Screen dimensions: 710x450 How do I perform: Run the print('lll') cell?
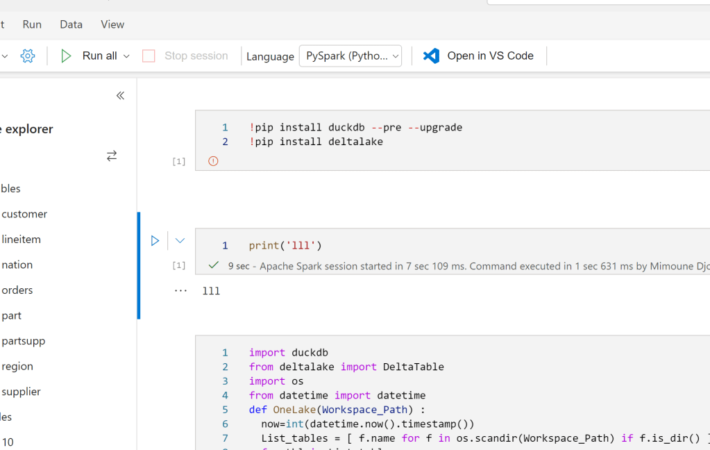click(x=155, y=241)
